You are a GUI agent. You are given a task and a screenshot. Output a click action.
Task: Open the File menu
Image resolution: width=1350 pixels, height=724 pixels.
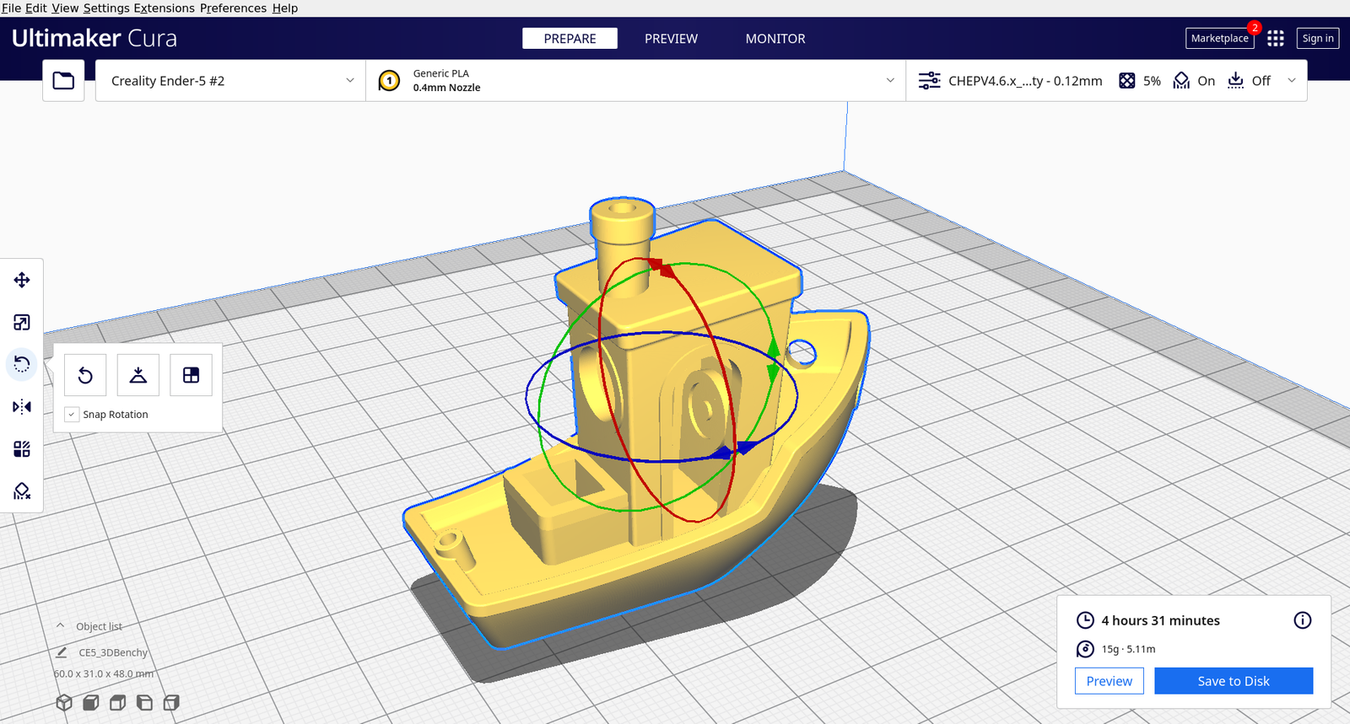[x=11, y=8]
